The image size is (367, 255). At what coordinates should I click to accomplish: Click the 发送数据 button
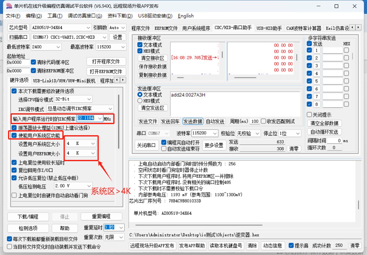pyautogui.click(x=193, y=121)
